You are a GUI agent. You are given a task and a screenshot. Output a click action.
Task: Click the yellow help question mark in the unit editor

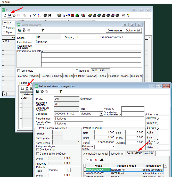click(x=61, y=91)
